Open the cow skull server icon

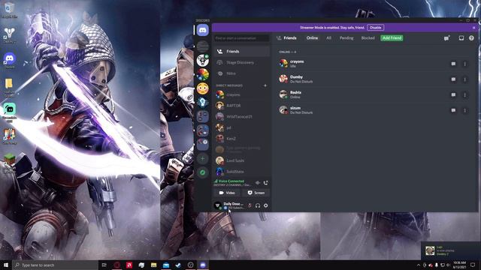(202, 60)
